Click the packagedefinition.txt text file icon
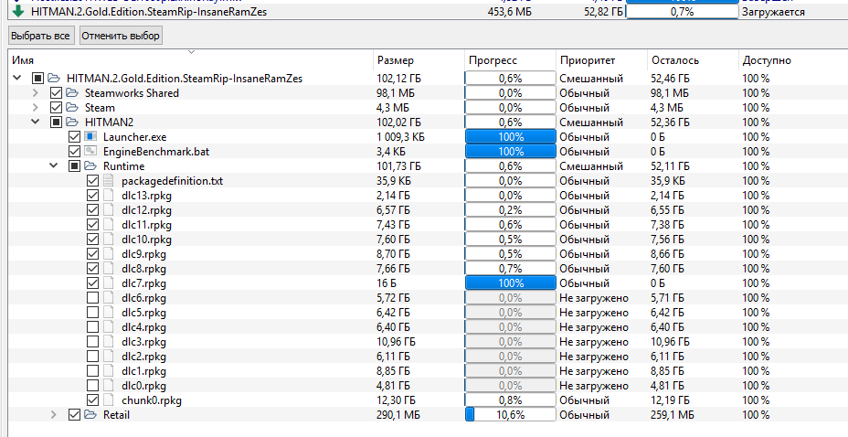 click(110, 181)
